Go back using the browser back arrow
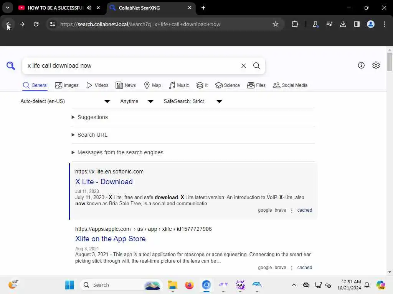 click(x=8, y=24)
